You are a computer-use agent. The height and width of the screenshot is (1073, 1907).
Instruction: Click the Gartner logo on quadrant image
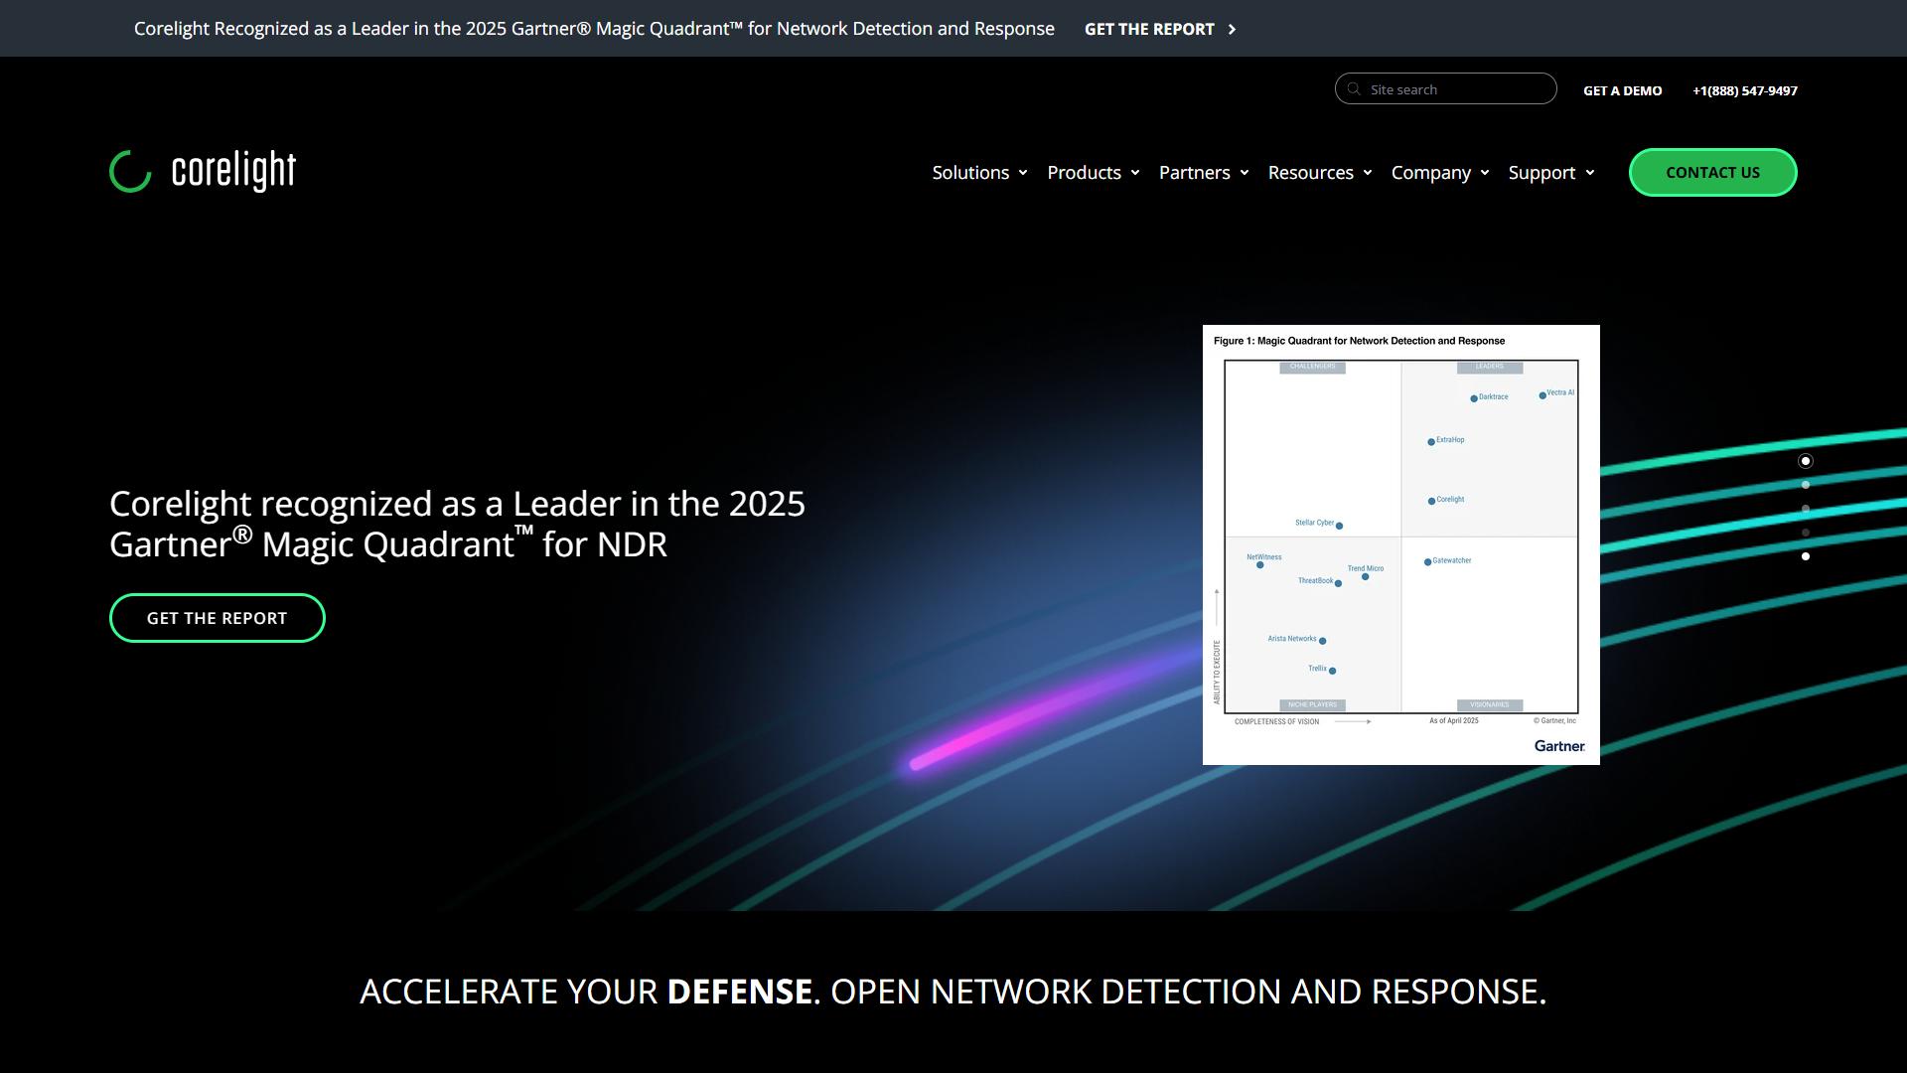coord(1559,746)
